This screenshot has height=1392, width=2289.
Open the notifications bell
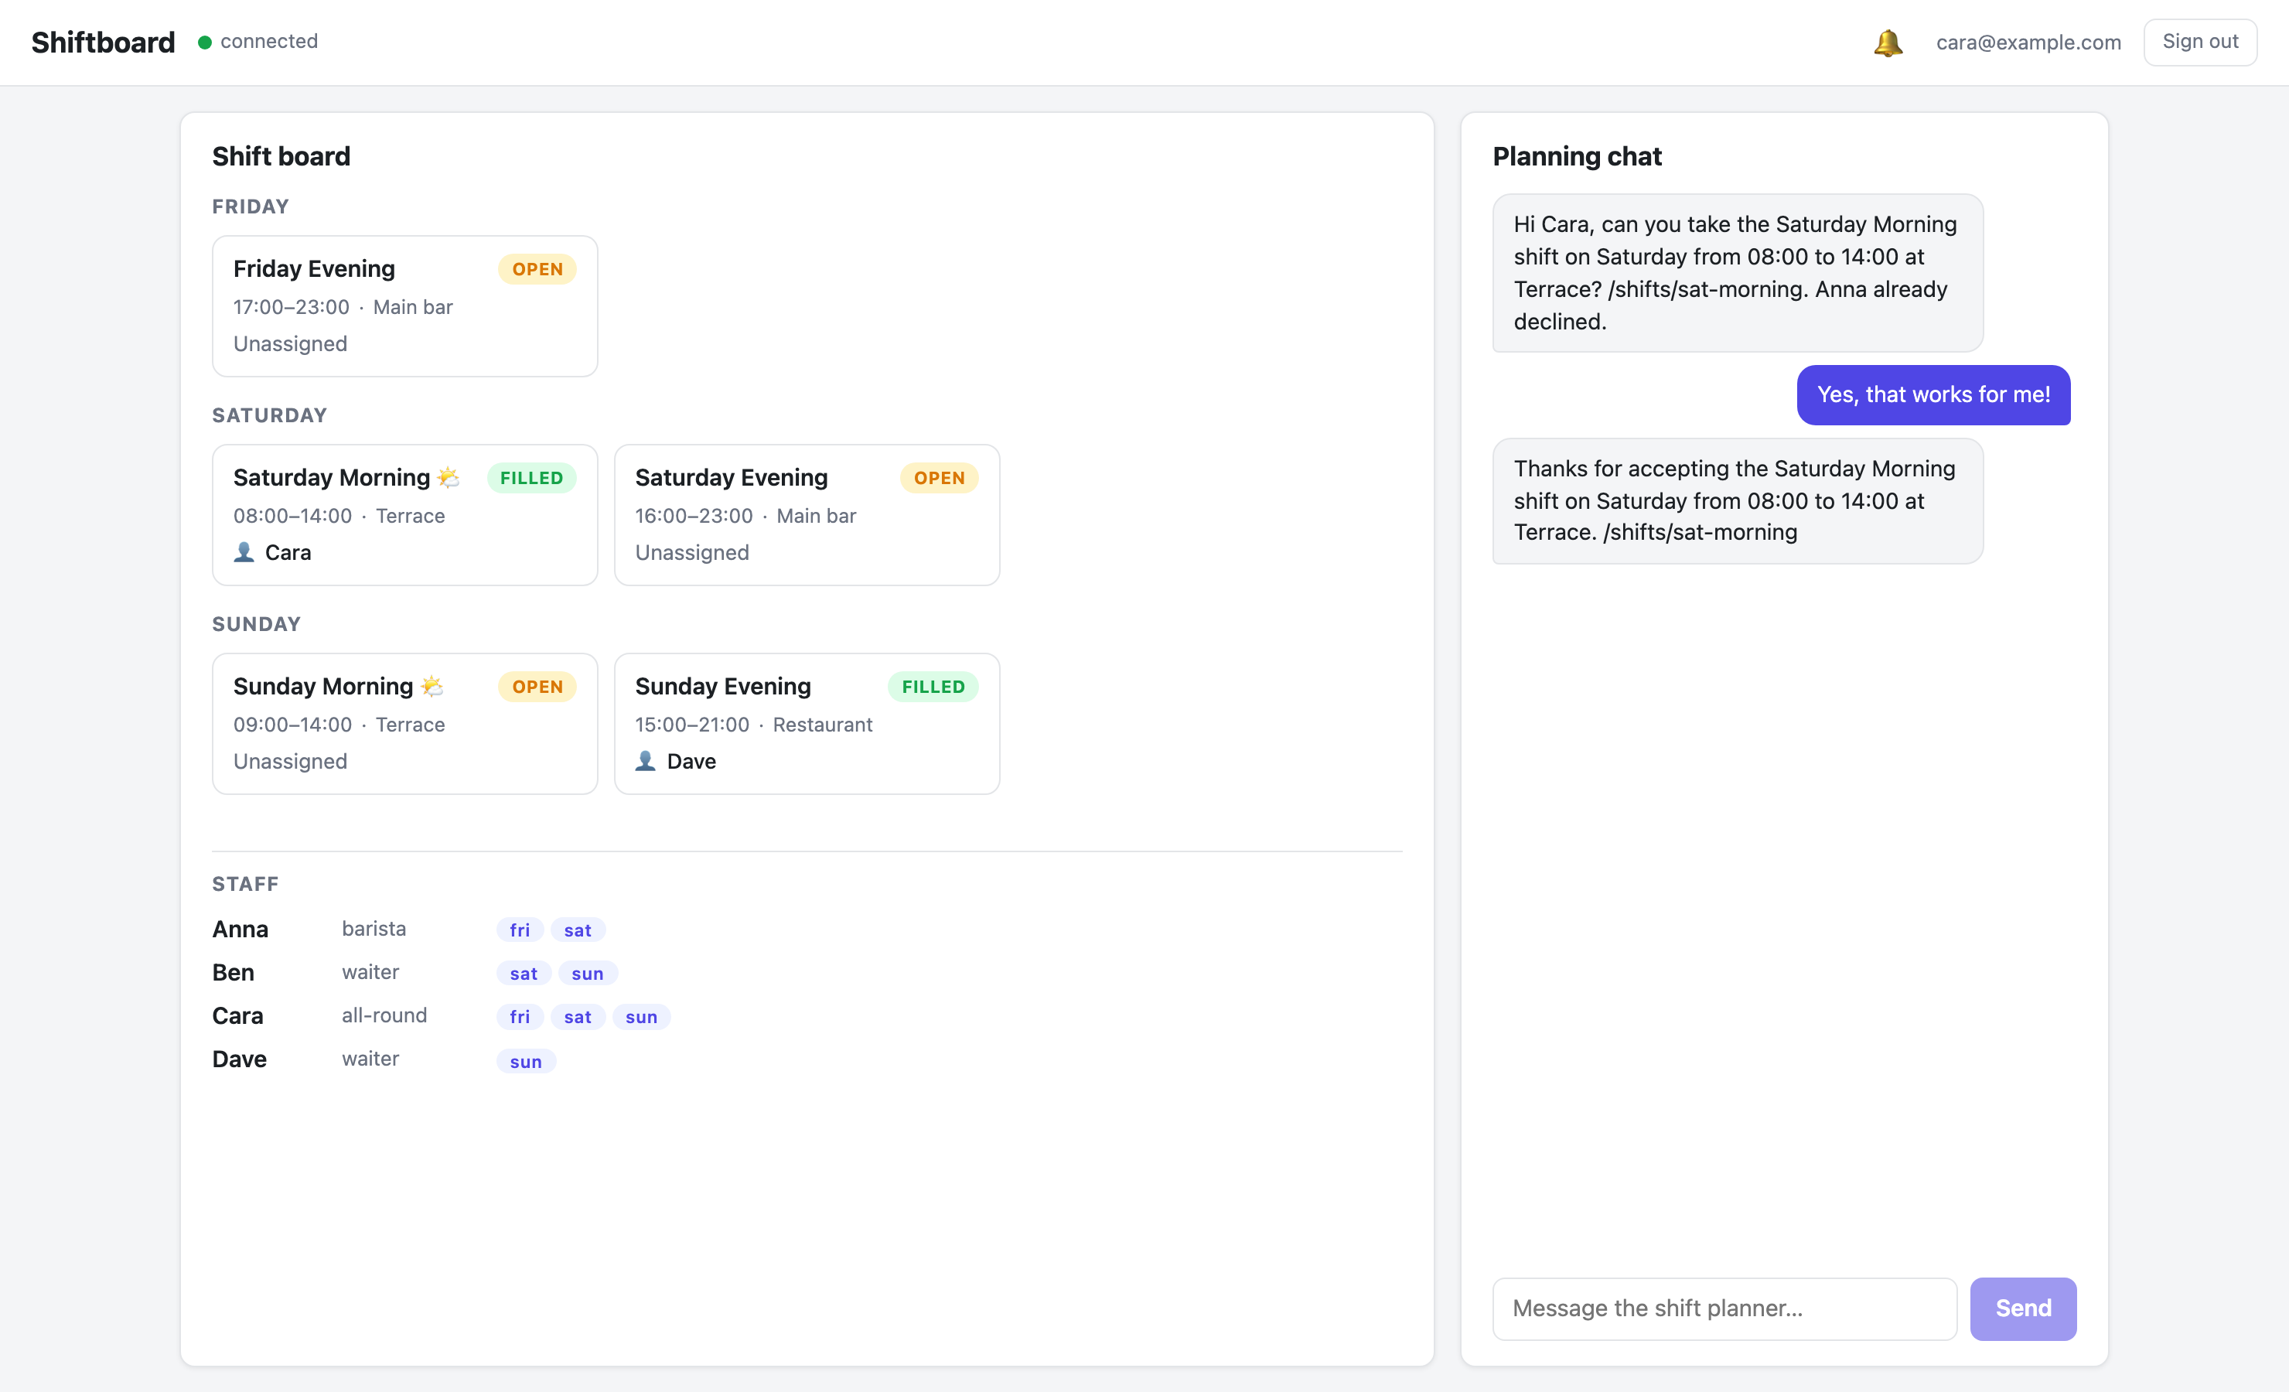[1888, 43]
